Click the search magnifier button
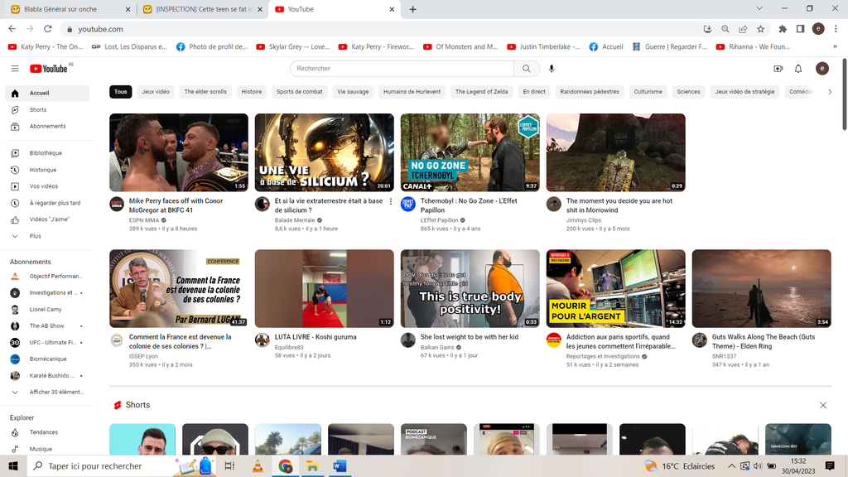 pos(526,69)
